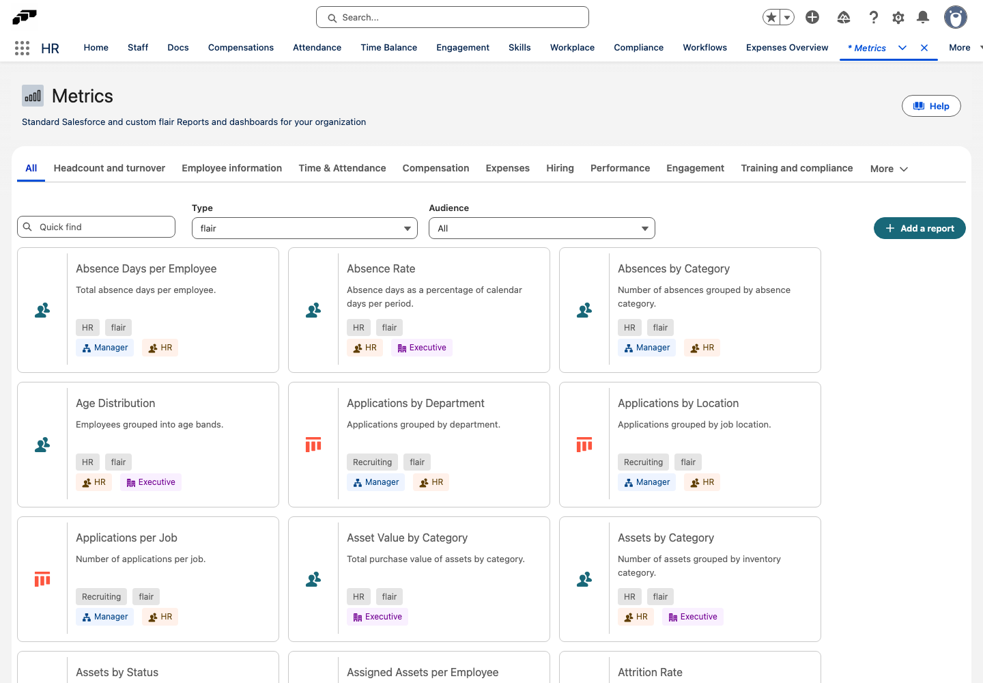Open Expenses Overview navigation item
The width and height of the screenshot is (983, 683).
[x=787, y=48]
